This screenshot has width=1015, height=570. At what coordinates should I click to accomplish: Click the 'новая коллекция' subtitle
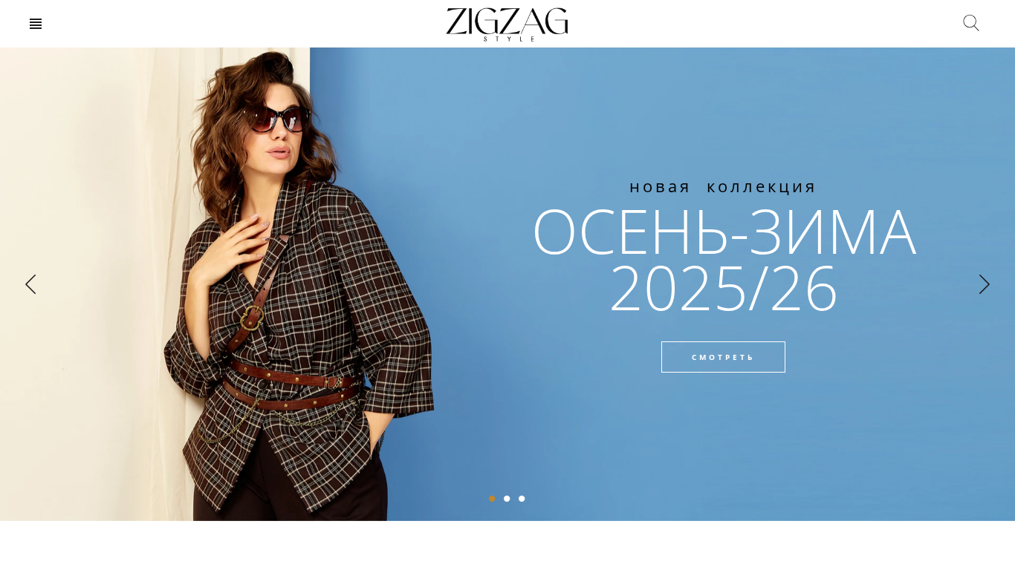[x=723, y=187]
